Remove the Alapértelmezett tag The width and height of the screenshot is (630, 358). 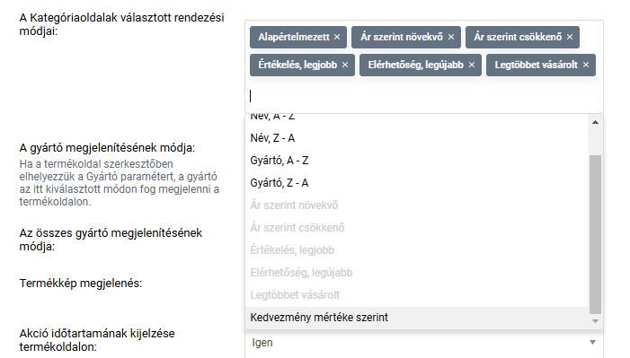click(337, 37)
